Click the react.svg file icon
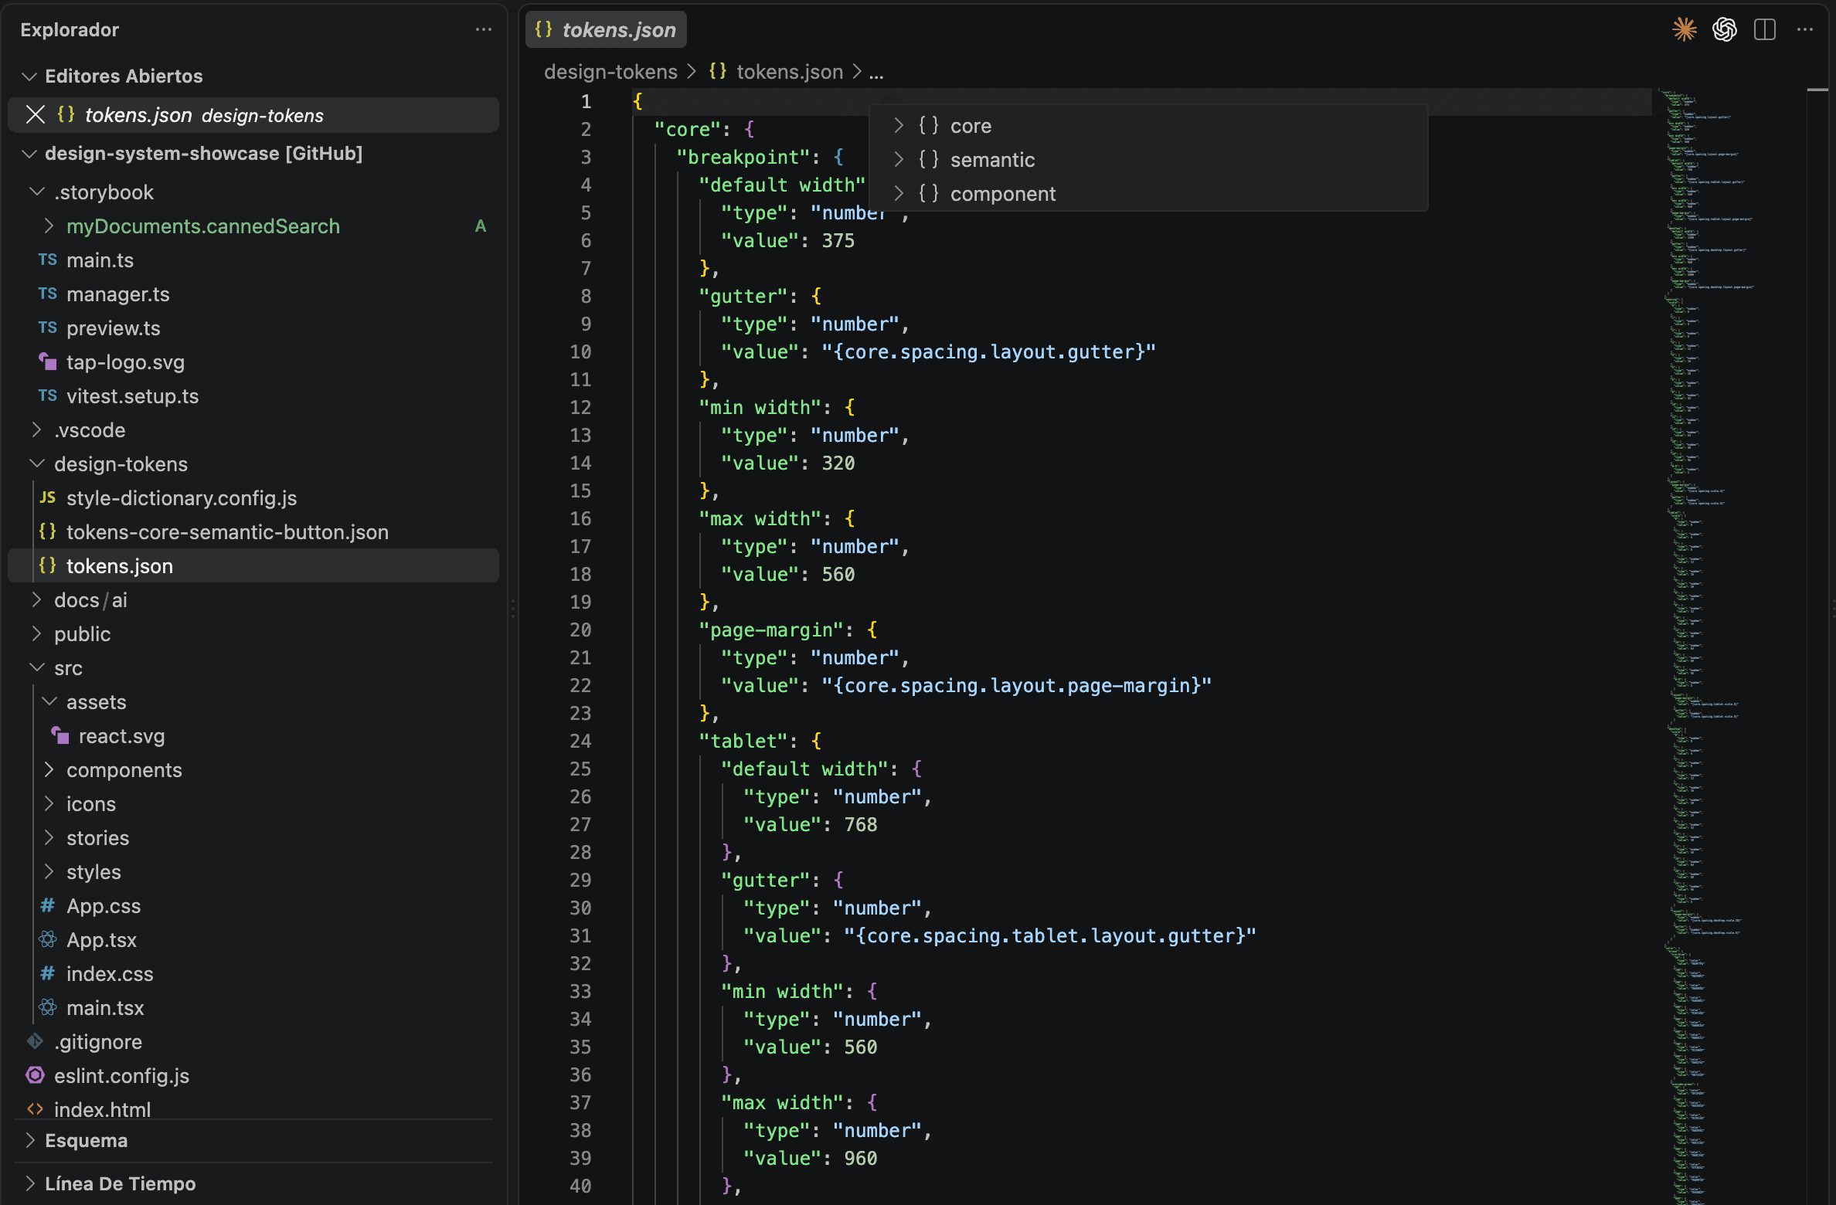This screenshot has width=1836, height=1205. (60, 735)
